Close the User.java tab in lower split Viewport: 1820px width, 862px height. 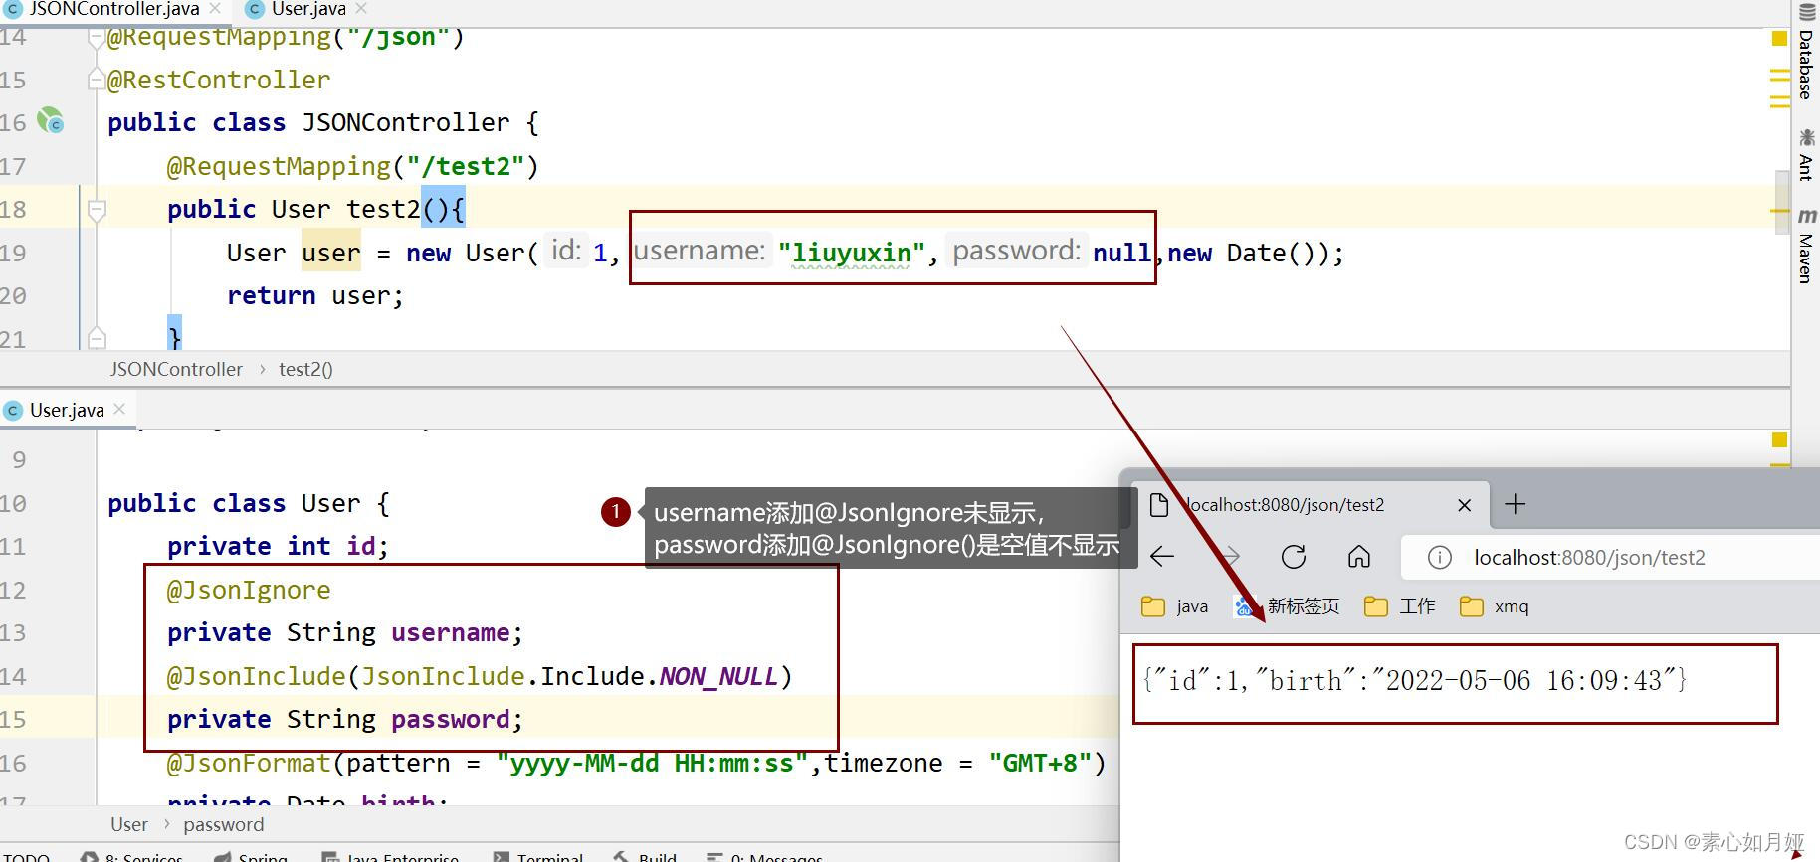tap(119, 409)
